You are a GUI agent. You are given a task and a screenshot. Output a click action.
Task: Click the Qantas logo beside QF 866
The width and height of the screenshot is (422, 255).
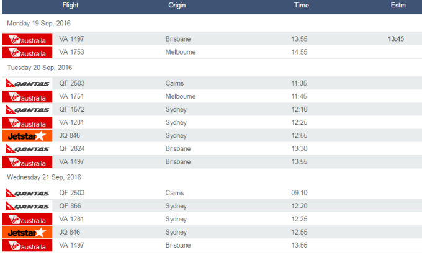[27, 206]
